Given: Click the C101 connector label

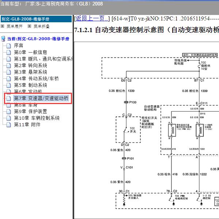Looking at the screenshot, I should coord(129,167).
